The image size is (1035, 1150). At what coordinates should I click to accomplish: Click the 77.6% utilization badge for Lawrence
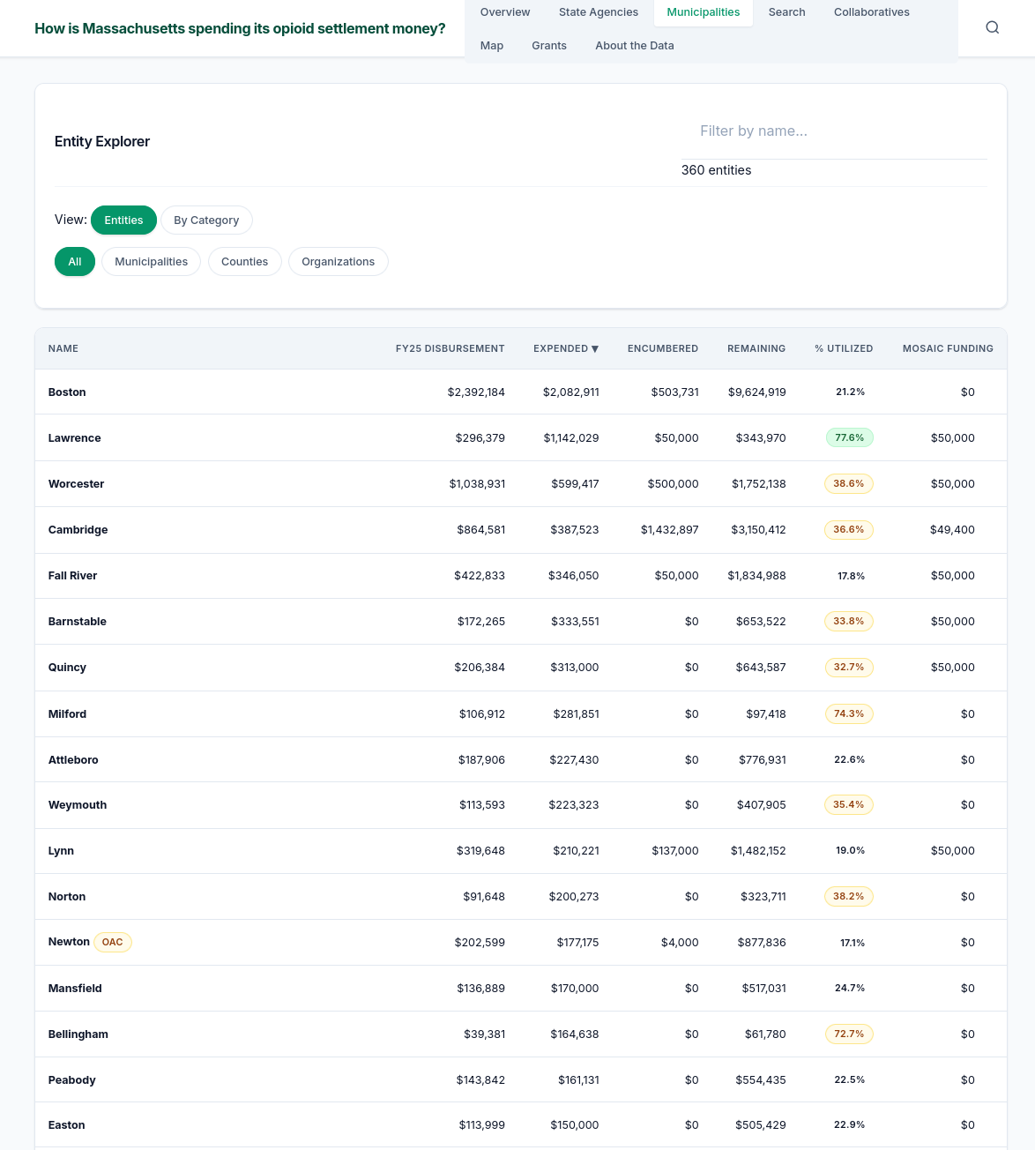click(x=849, y=437)
